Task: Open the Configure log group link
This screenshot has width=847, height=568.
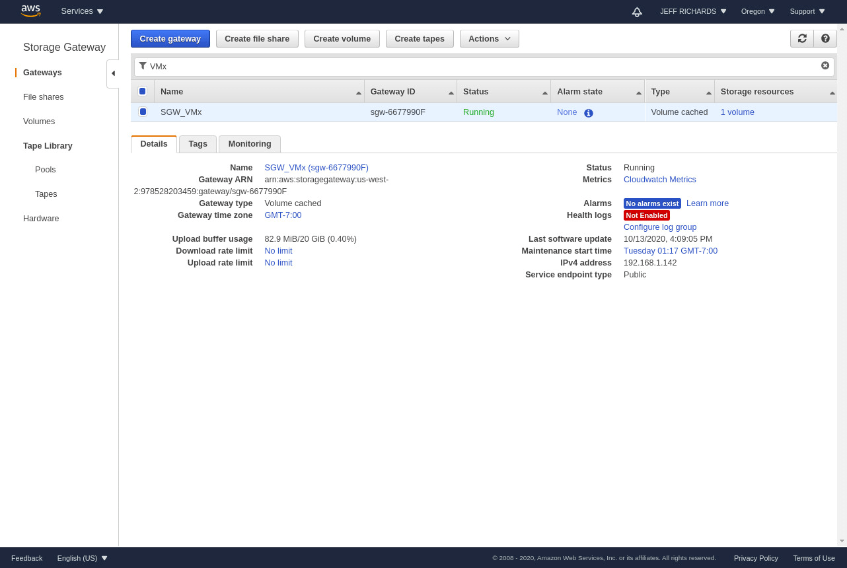Action: 659,227
